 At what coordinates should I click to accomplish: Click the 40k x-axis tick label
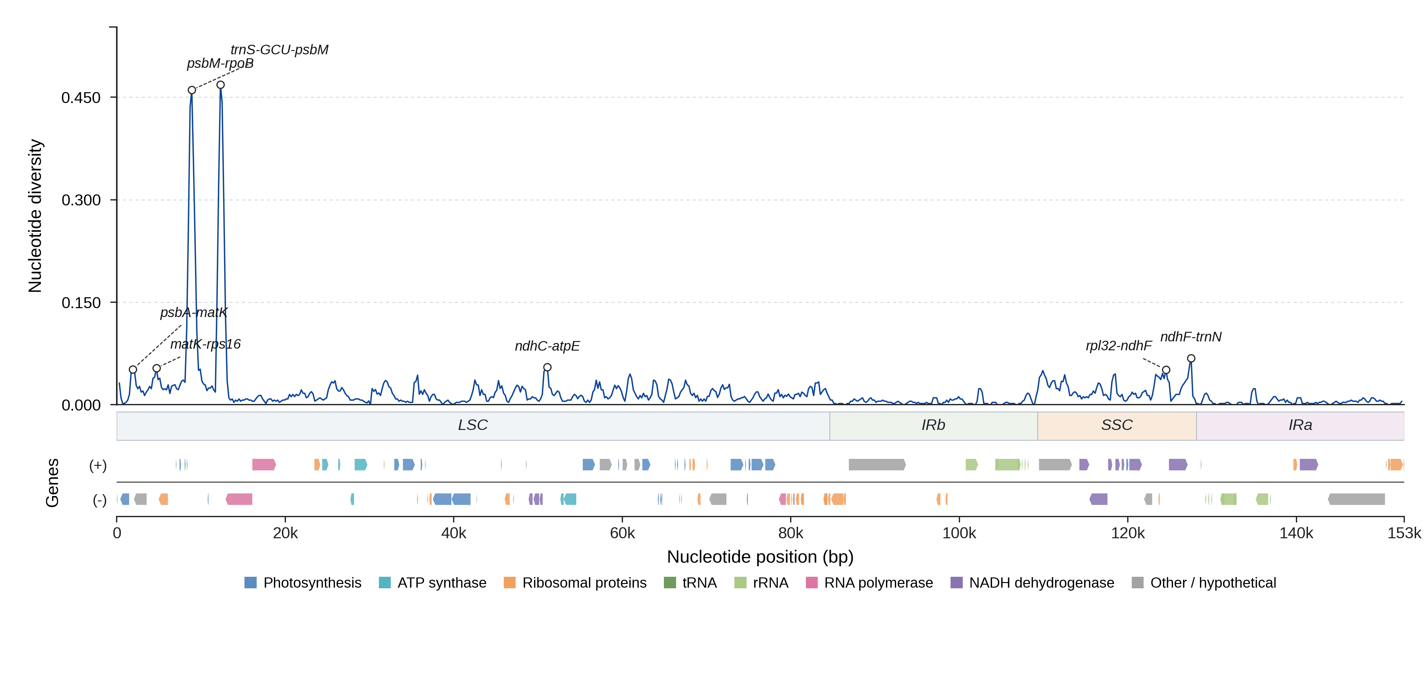pos(454,534)
